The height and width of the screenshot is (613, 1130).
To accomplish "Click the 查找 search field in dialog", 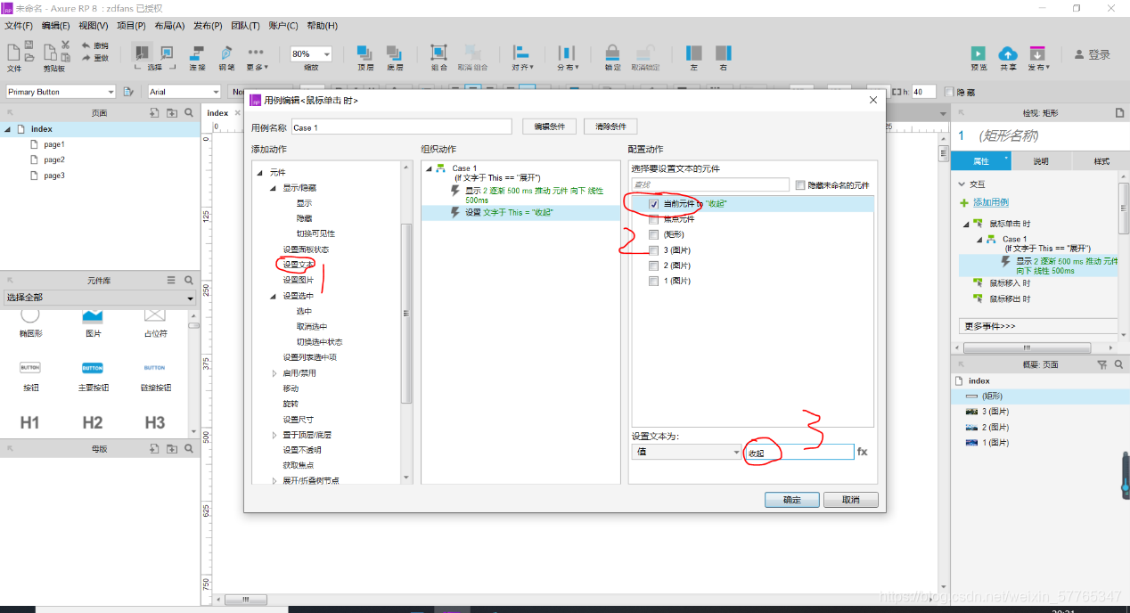I will point(710,184).
